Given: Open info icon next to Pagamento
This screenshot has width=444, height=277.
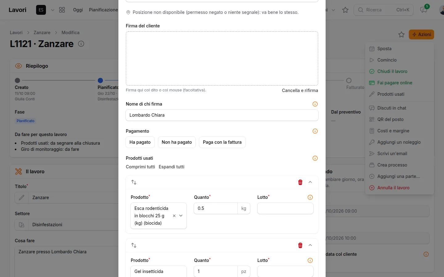Looking at the screenshot, I should 315,131.
